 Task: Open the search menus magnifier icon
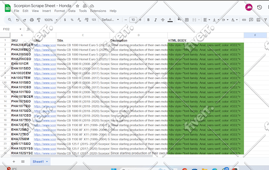[9, 20]
